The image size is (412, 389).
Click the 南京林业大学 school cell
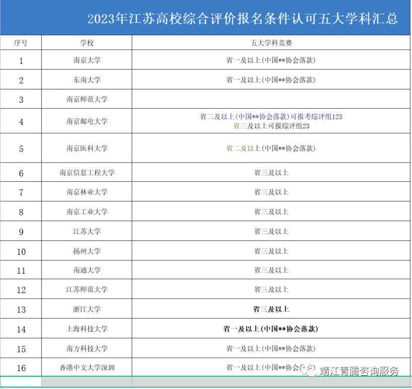pyautogui.click(x=87, y=192)
